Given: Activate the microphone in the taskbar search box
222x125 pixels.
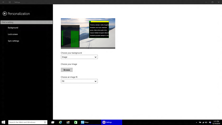Looking at the screenshot, I should pyautogui.click(x=45, y=122).
